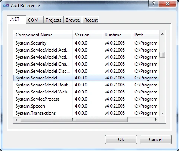Select the System.ServiceProcess row

tap(86, 99)
